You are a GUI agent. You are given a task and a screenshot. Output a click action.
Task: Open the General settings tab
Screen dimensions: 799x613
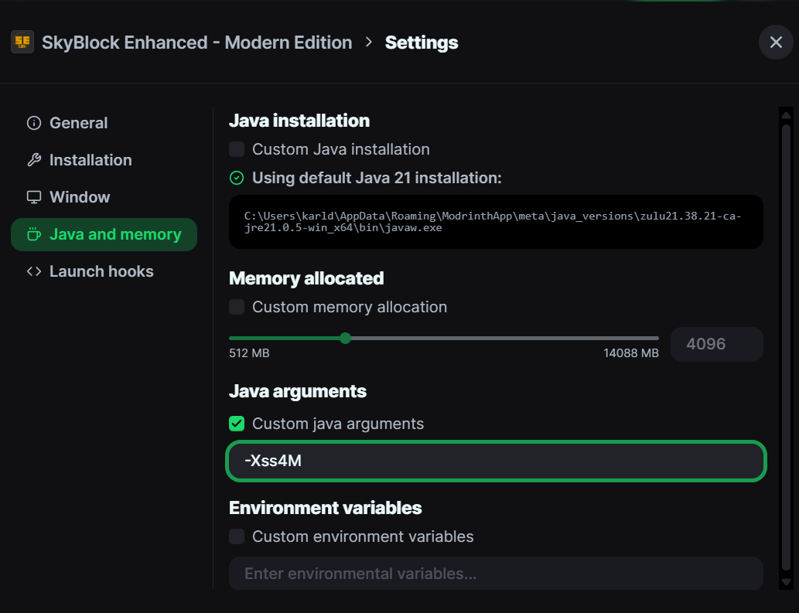point(104,123)
